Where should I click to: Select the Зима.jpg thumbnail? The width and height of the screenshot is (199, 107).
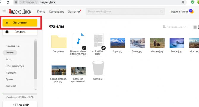(x=137, y=43)
